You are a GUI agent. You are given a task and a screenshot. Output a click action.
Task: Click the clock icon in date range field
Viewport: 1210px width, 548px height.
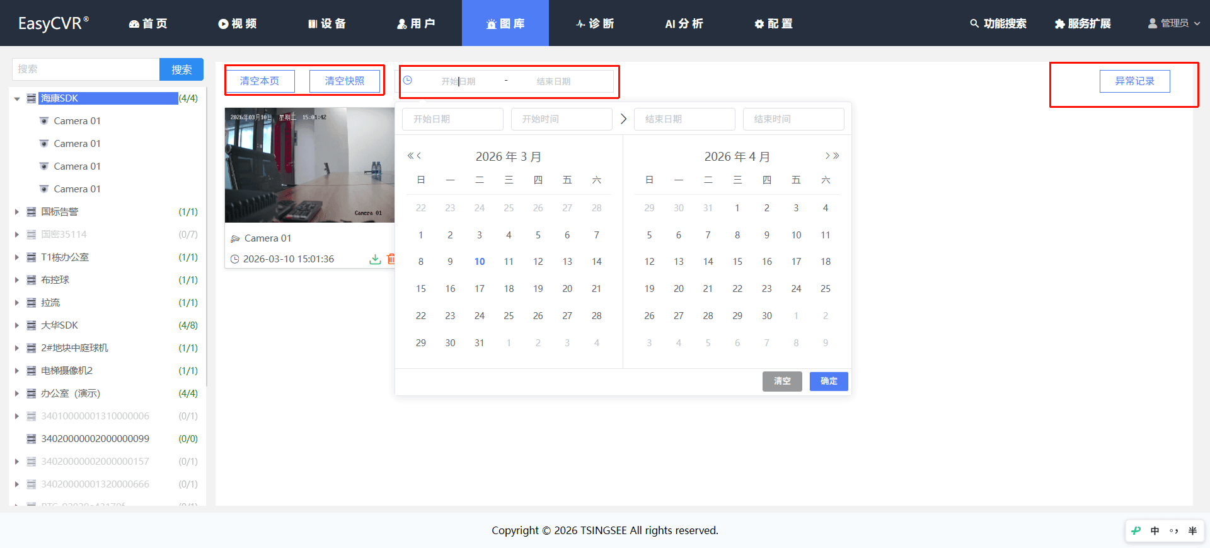[408, 81]
